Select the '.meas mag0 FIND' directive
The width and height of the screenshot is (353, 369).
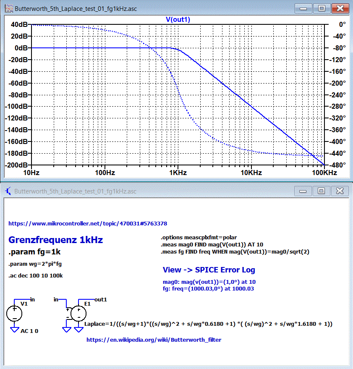click(x=212, y=244)
